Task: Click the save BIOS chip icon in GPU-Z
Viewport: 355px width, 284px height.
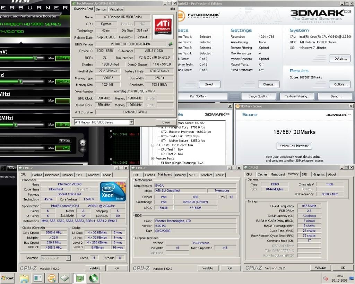Action: click(171, 44)
